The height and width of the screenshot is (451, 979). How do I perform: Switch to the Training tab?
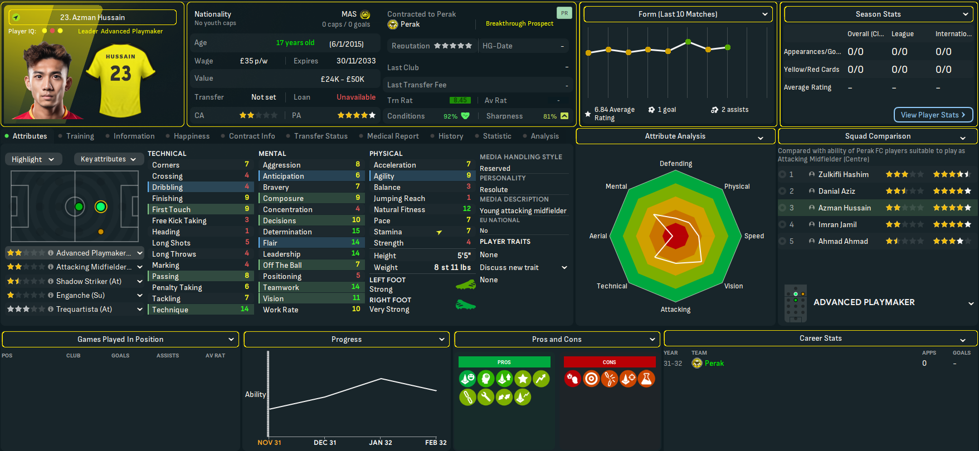click(80, 136)
